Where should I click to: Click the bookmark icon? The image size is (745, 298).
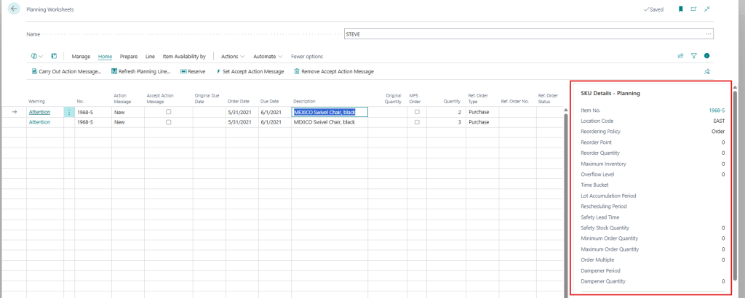(x=681, y=9)
